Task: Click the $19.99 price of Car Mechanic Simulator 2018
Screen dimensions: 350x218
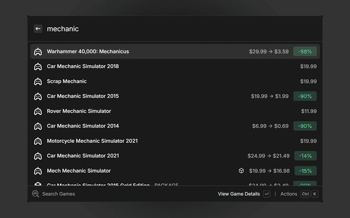Action: pos(308,66)
